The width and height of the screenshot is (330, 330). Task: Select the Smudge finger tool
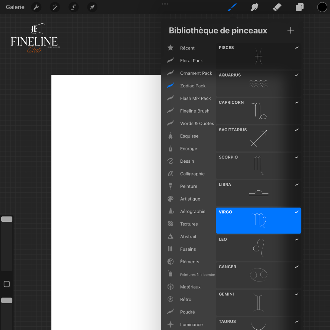tap(254, 7)
